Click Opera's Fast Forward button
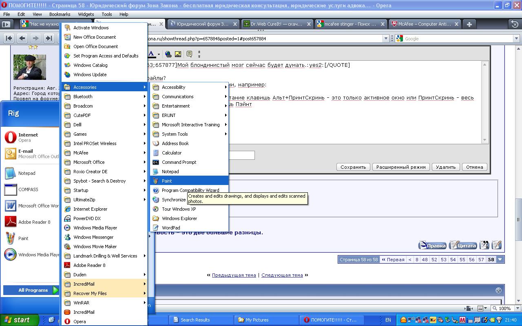The image size is (522, 326). [x=49, y=38]
